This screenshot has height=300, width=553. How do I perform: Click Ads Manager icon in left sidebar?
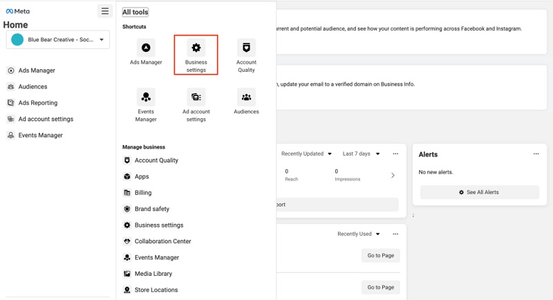[x=11, y=71]
